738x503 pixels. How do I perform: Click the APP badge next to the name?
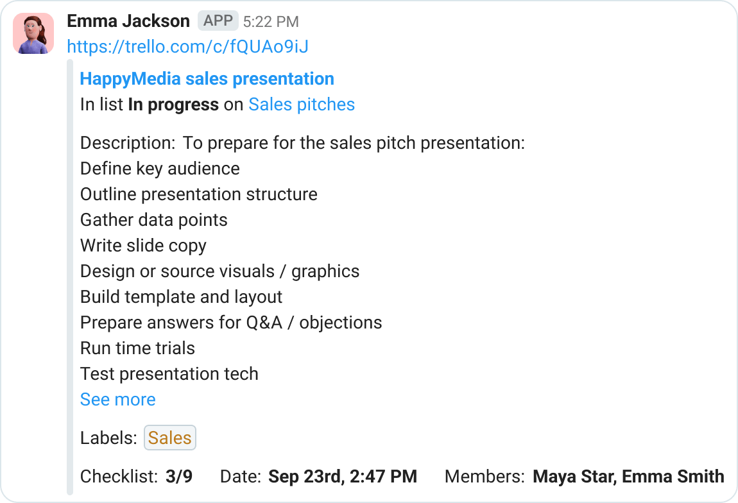[x=218, y=21]
